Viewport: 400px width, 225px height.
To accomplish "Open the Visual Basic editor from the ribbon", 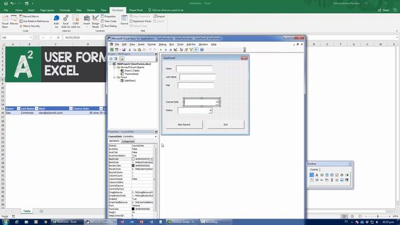I will click(x=5, y=21).
